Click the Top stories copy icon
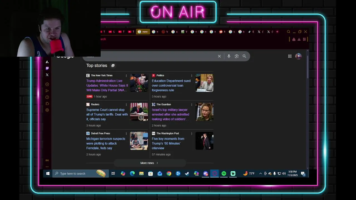Viewport: 356px width, 200px height. tap(113, 66)
